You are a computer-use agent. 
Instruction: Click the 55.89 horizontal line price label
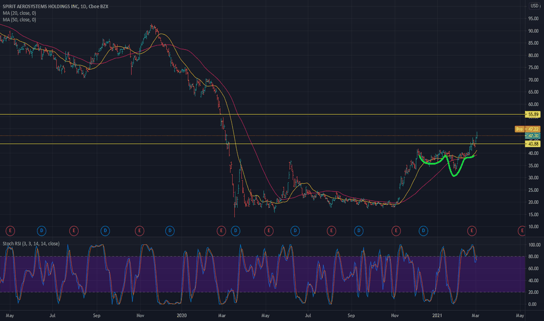pos(533,114)
